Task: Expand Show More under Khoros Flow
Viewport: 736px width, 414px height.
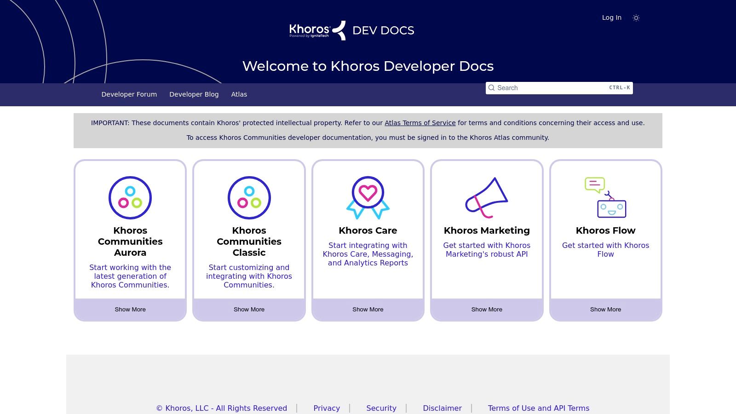Action: tap(605, 310)
